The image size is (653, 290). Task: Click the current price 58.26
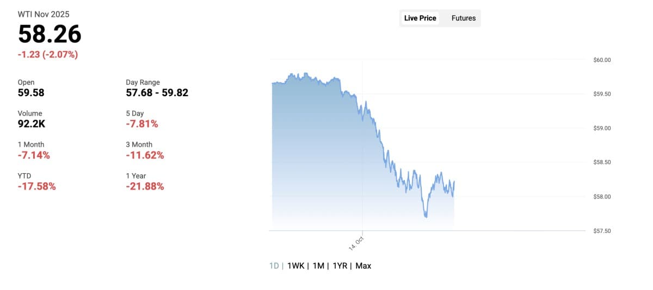50,34
